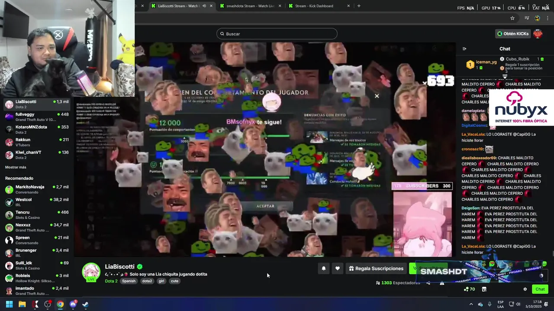554x311 pixels.
Task: Open Nexxuz recommended channel
Action: 37,227
